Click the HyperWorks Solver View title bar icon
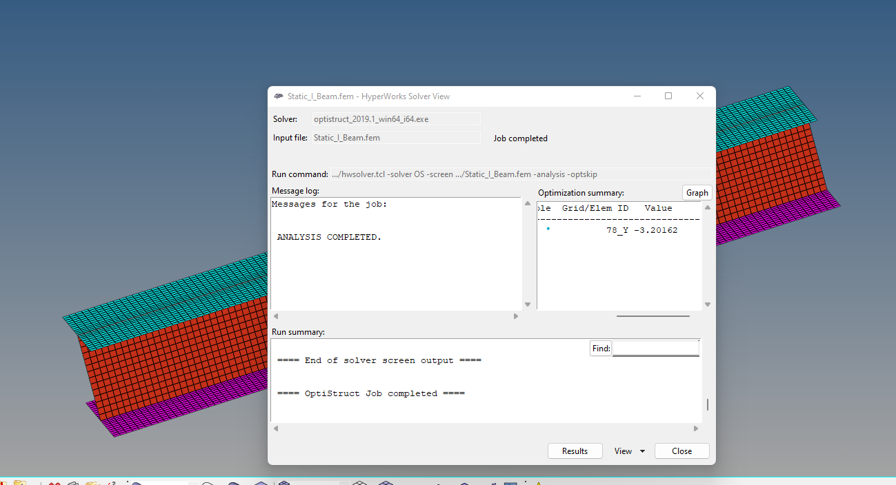This screenshot has height=485, width=896. click(278, 96)
